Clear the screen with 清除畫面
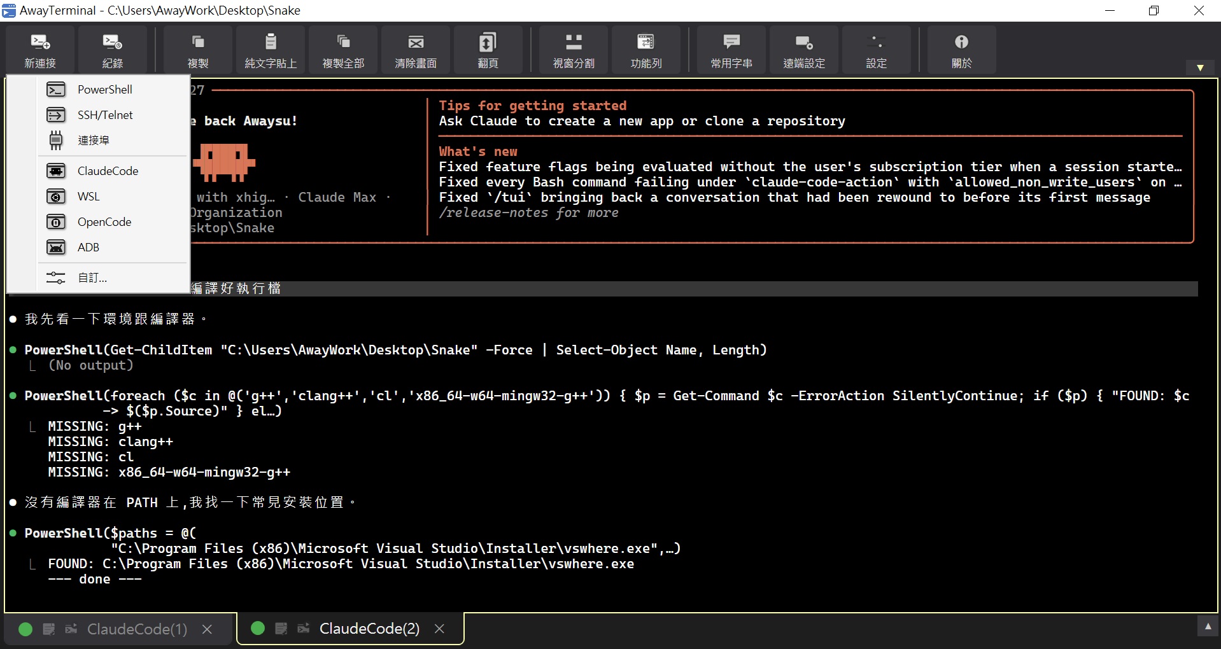Screen dimensions: 1221x649 tap(416, 50)
